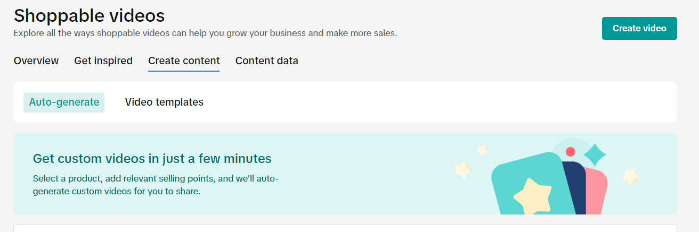Viewport: 699px width, 232px height.
Task: Click the red dot in the illustration
Action: pyautogui.click(x=570, y=152)
